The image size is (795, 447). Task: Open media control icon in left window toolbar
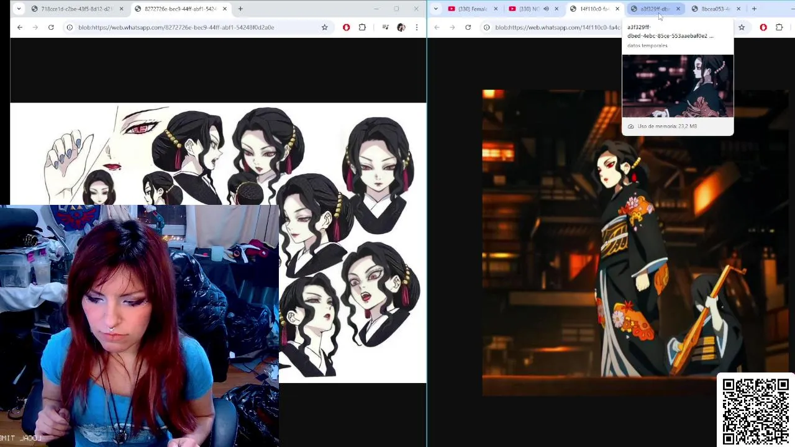385,27
